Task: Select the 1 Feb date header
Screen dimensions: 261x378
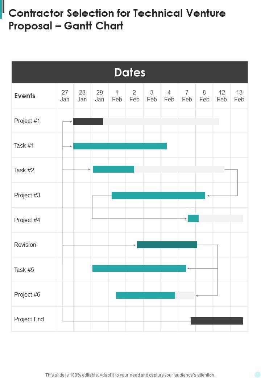Action: (x=117, y=96)
